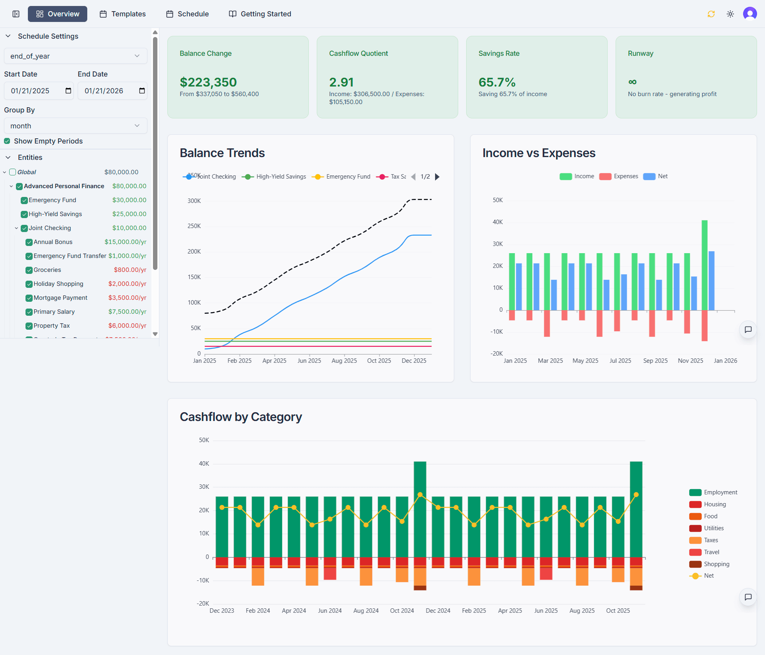Viewport: 765px width, 655px height.
Task: Uncheck Show Empty Periods checkbox
Action: tap(7, 141)
